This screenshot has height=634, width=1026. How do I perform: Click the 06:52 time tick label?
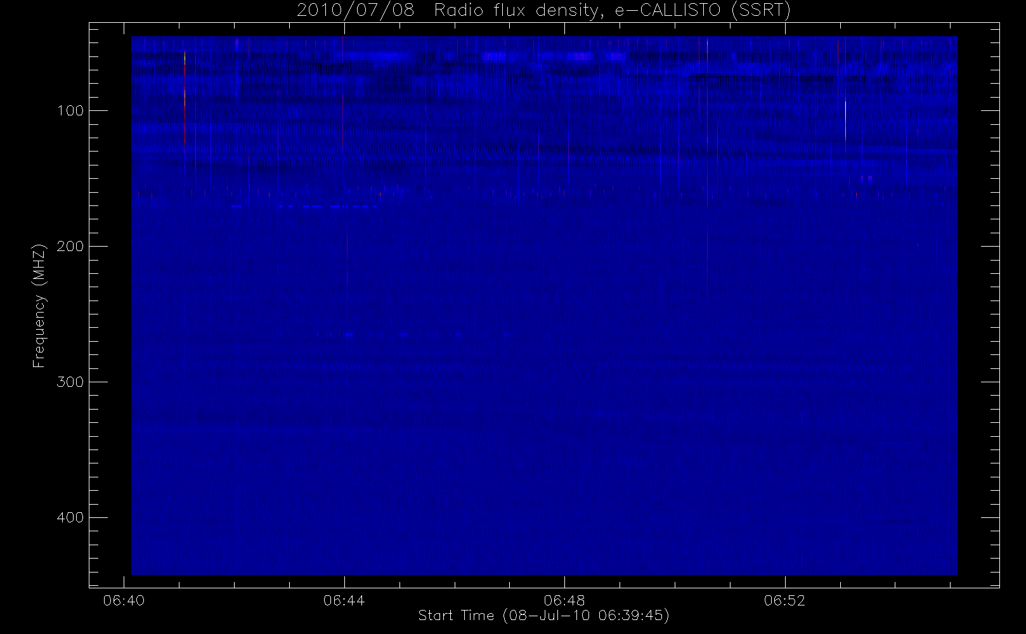click(785, 600)
